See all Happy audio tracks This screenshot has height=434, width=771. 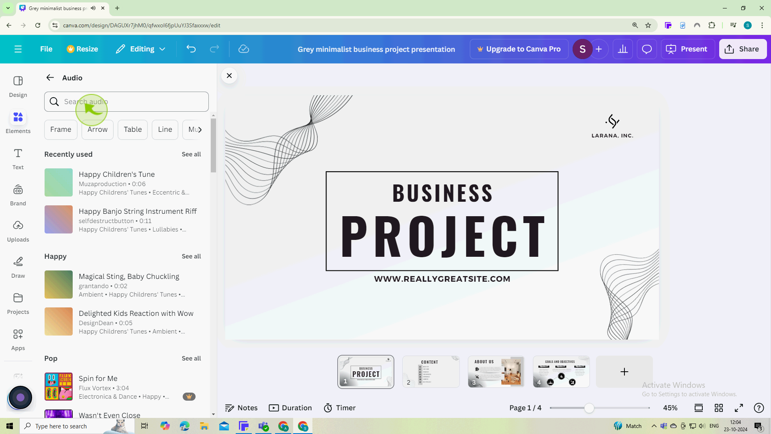[191, 256]
